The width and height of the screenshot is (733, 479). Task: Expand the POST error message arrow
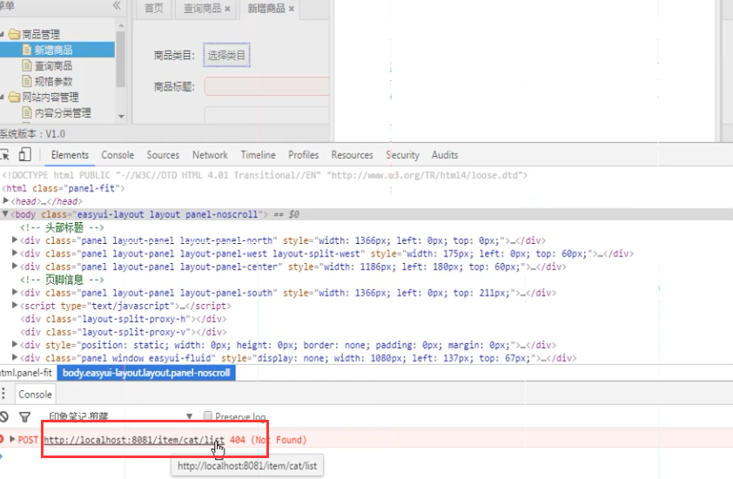click(12, 439)
